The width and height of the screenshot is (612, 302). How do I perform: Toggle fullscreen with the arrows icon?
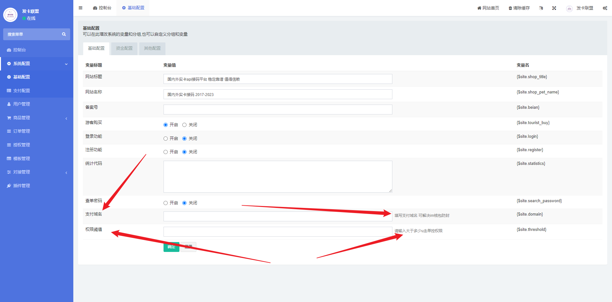(x=554, y=8)
